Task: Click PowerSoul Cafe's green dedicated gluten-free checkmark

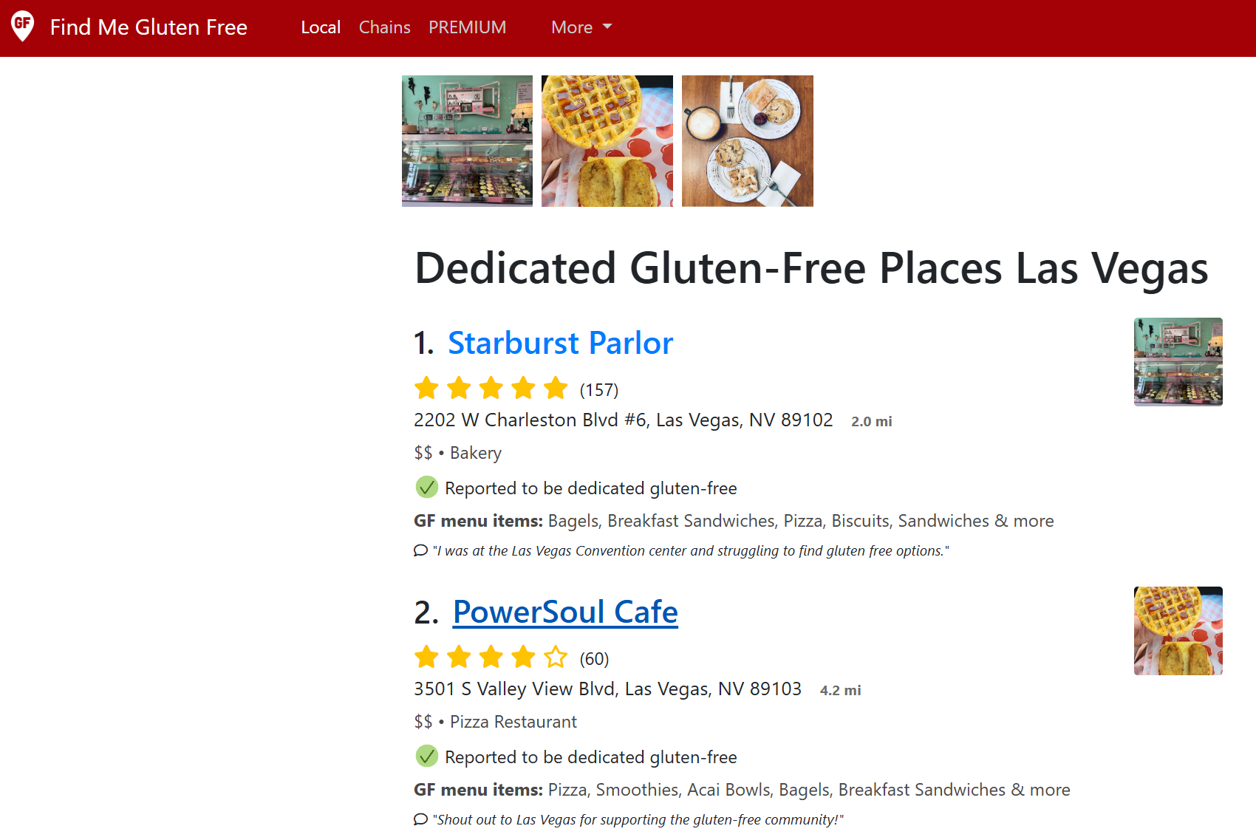Action: pyautogui.click(x=427, y=757)
